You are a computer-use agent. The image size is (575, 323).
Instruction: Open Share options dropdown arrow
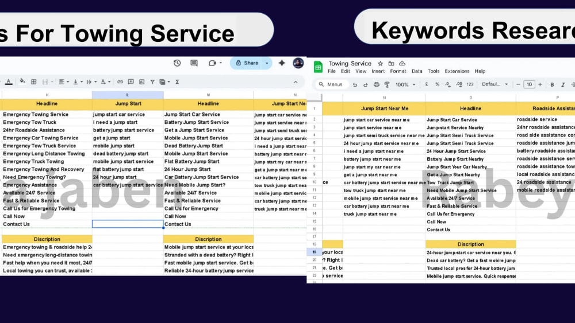point(267,63)
